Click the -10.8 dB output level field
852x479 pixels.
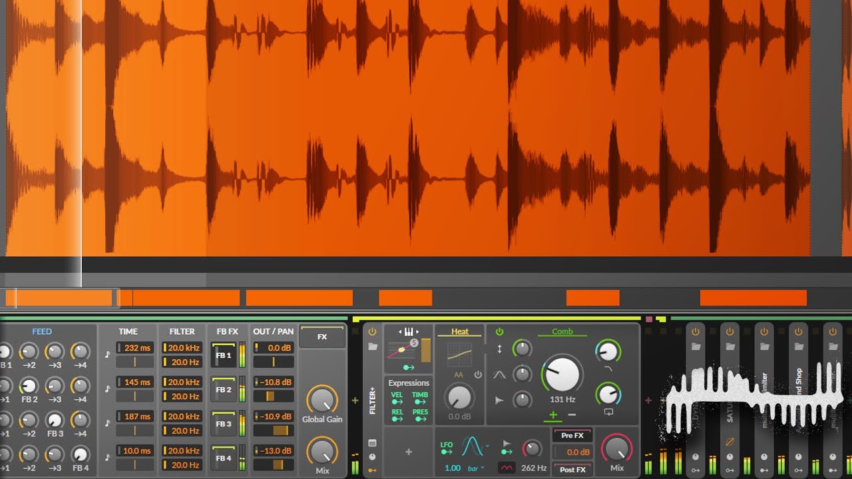[274, 382]
